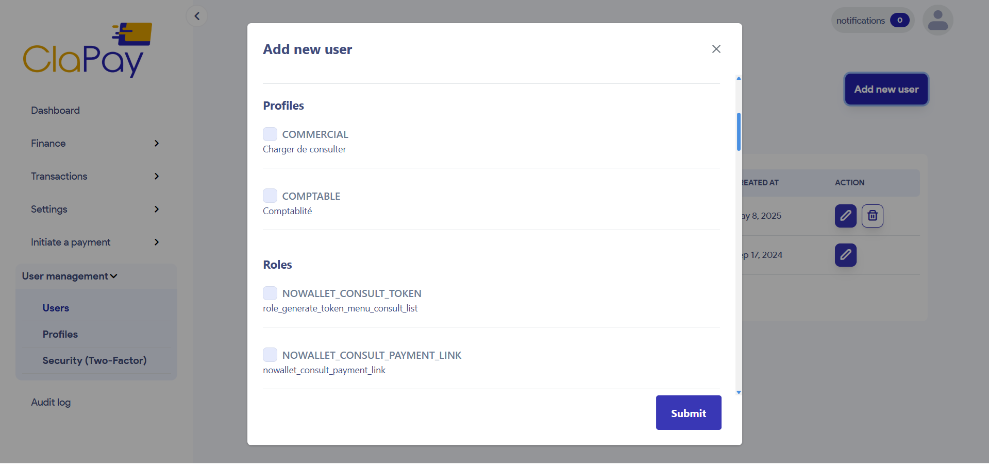Open the Profiles page

point(60,334)
